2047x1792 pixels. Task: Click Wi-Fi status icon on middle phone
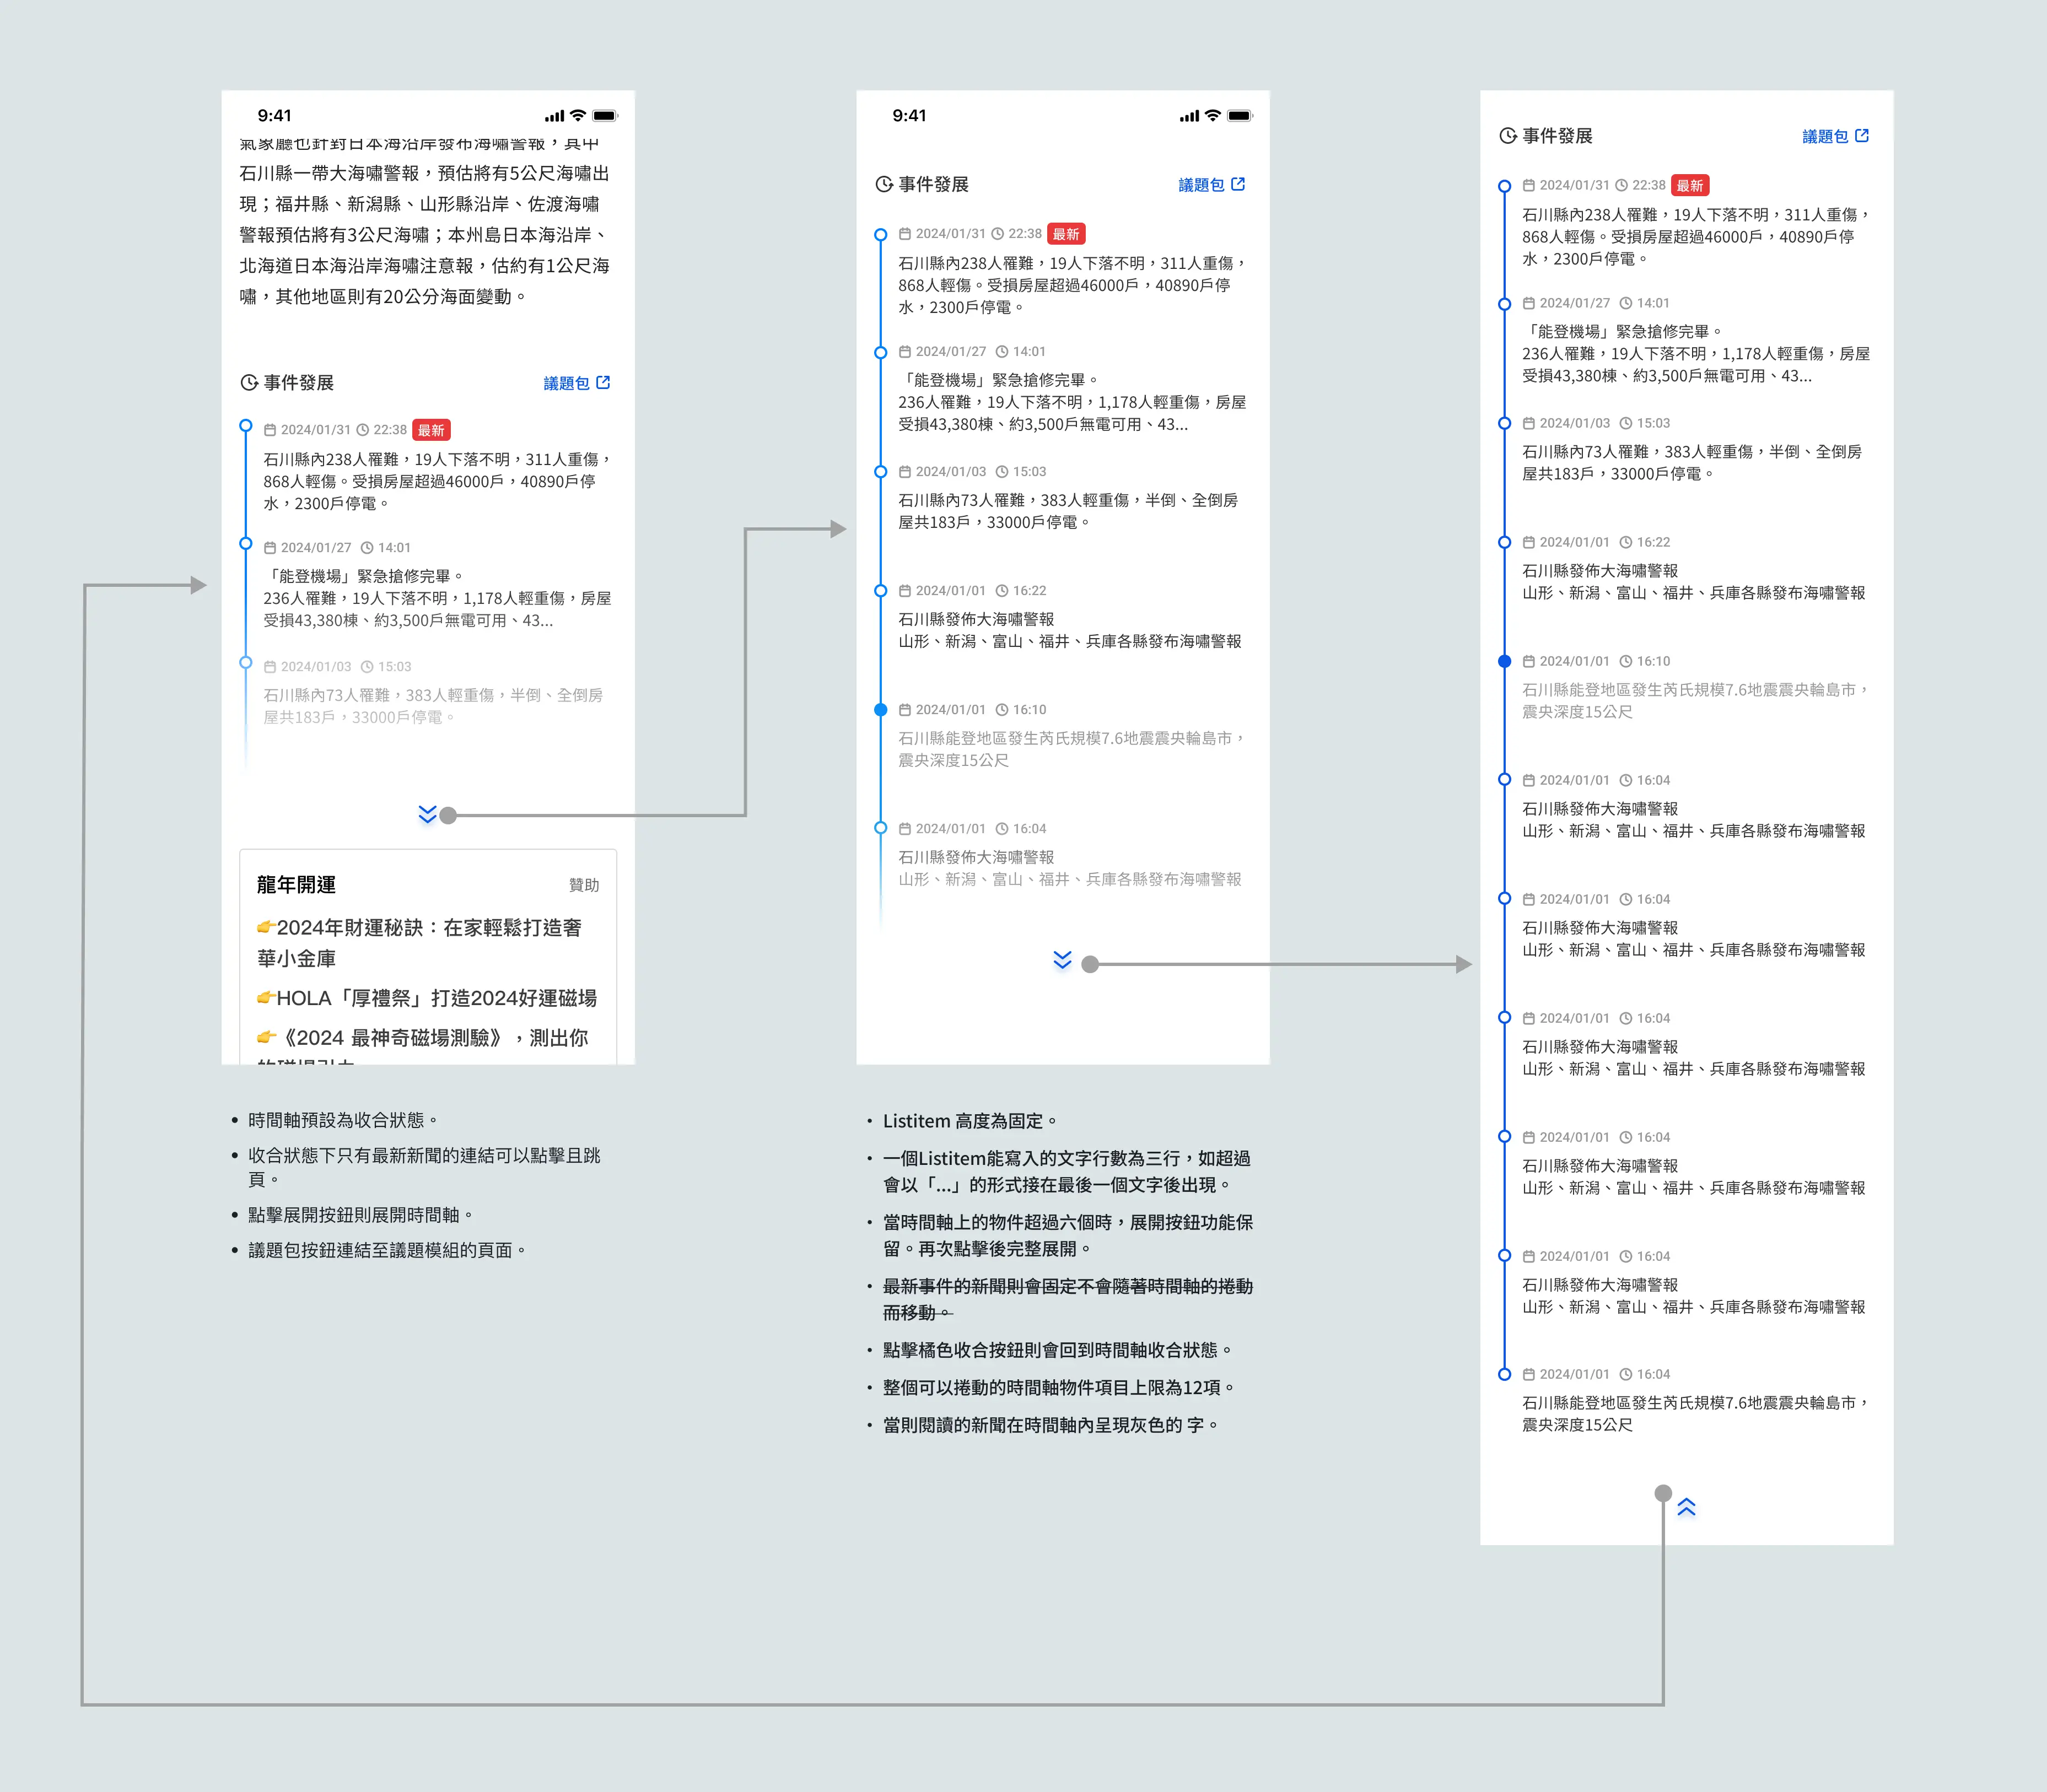1212,116
